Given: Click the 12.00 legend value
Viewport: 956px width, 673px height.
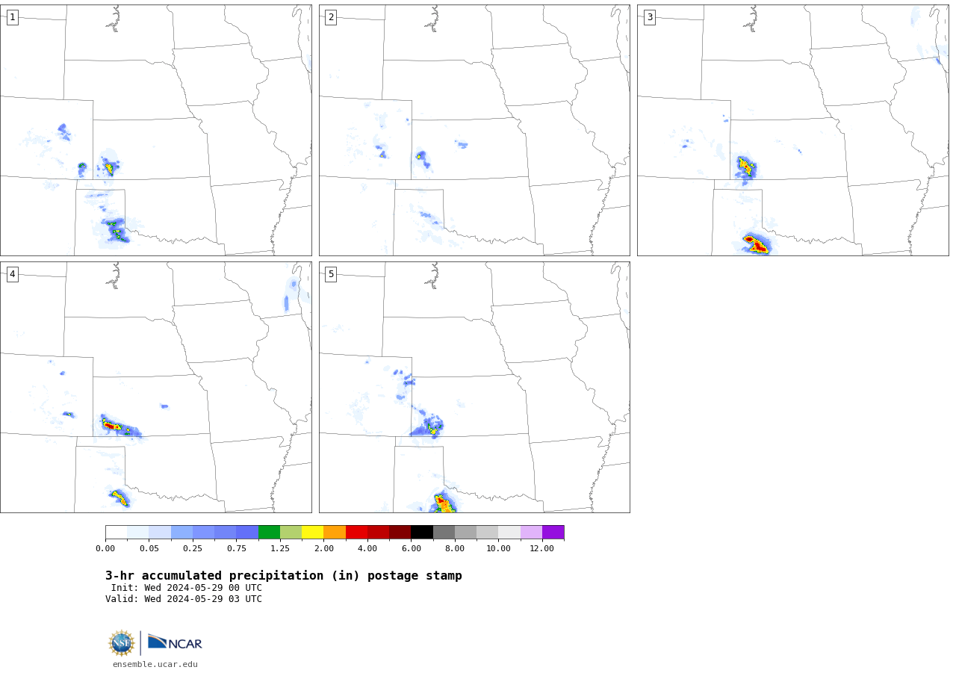Looking at the screenshot, I should 542,548.
